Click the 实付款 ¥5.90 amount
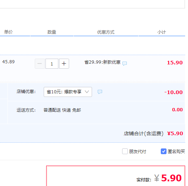The height and width of the screenshot is (186, 188). coord(168,178)
